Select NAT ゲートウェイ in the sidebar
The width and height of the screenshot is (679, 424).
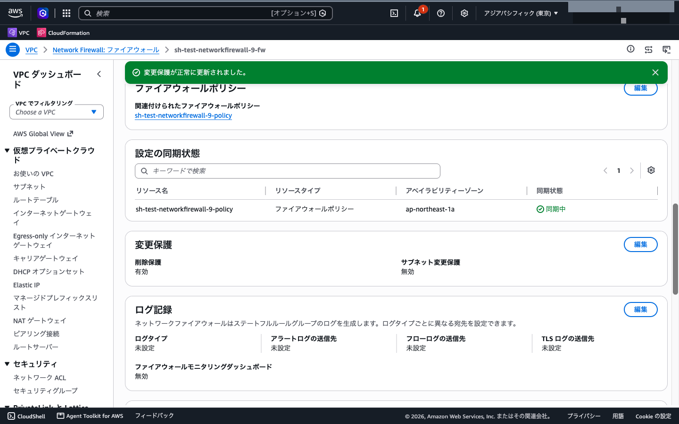click(x=40, y=320)
